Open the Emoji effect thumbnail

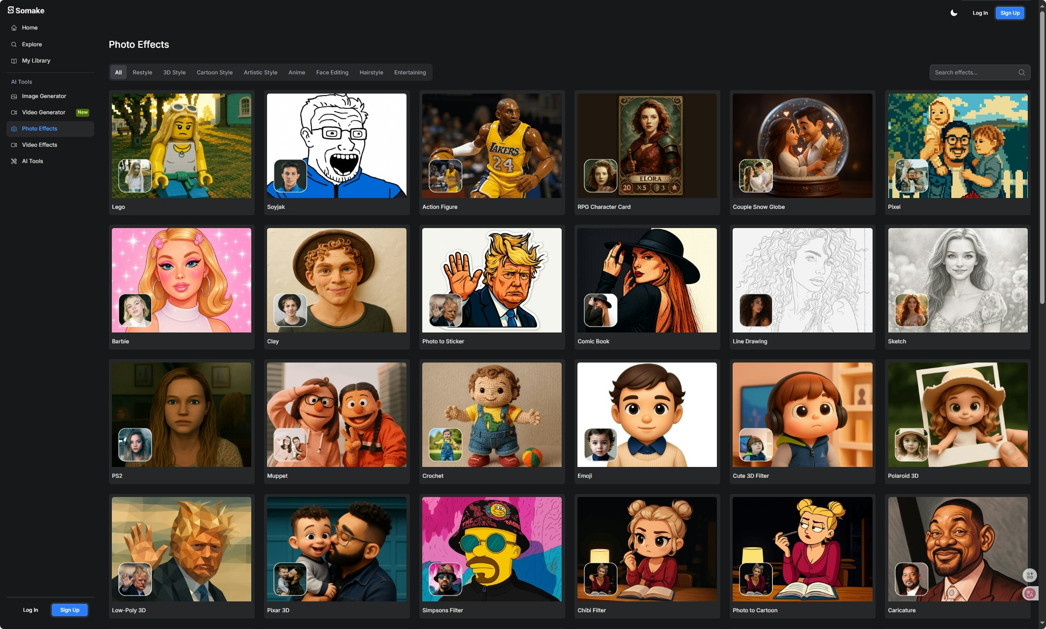tap(647, 415)
